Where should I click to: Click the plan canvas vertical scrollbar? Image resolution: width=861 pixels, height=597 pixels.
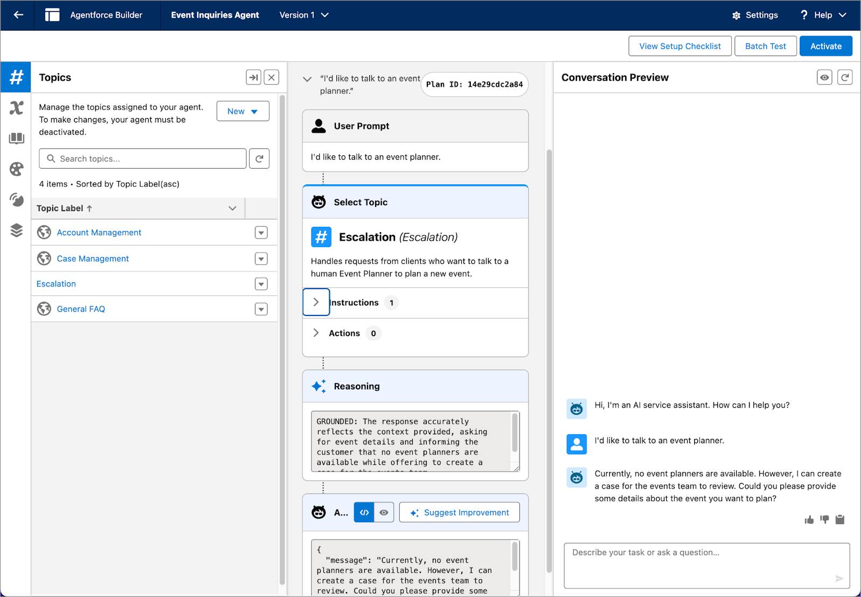pyautogui.click(x=549, y=361)
